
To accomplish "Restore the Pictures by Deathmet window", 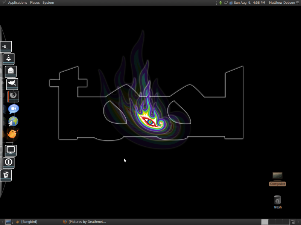I will pyautogui.click(x=85, y=222).
